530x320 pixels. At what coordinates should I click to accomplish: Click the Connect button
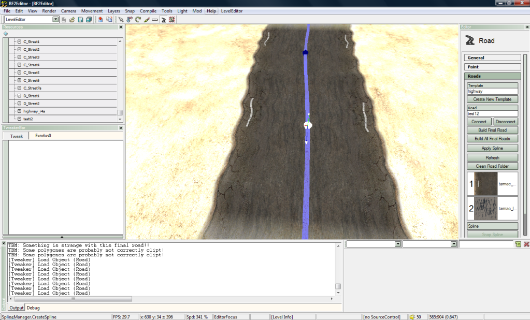[479, 122]
